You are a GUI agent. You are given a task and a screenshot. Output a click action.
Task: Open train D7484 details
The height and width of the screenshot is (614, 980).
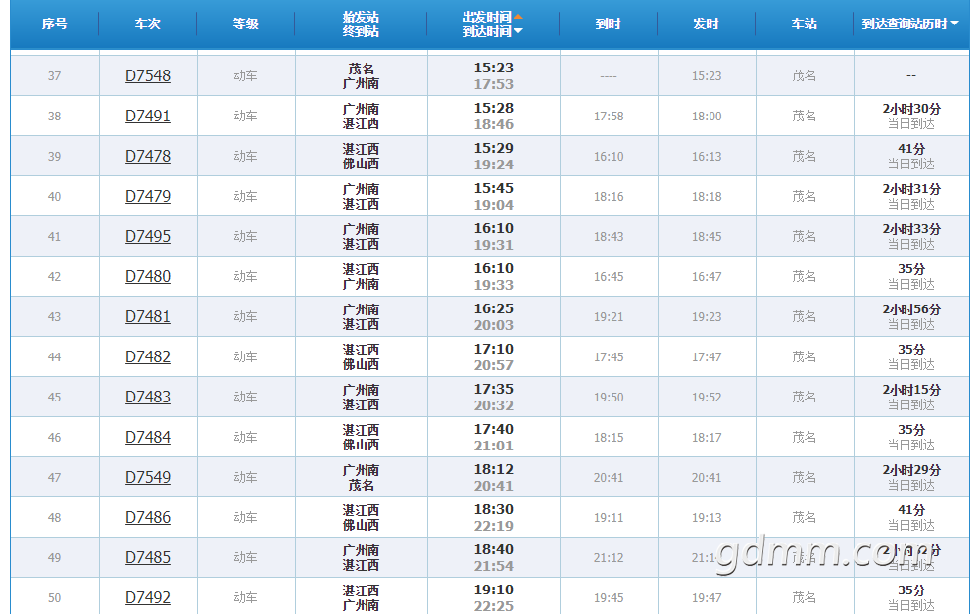148,437
